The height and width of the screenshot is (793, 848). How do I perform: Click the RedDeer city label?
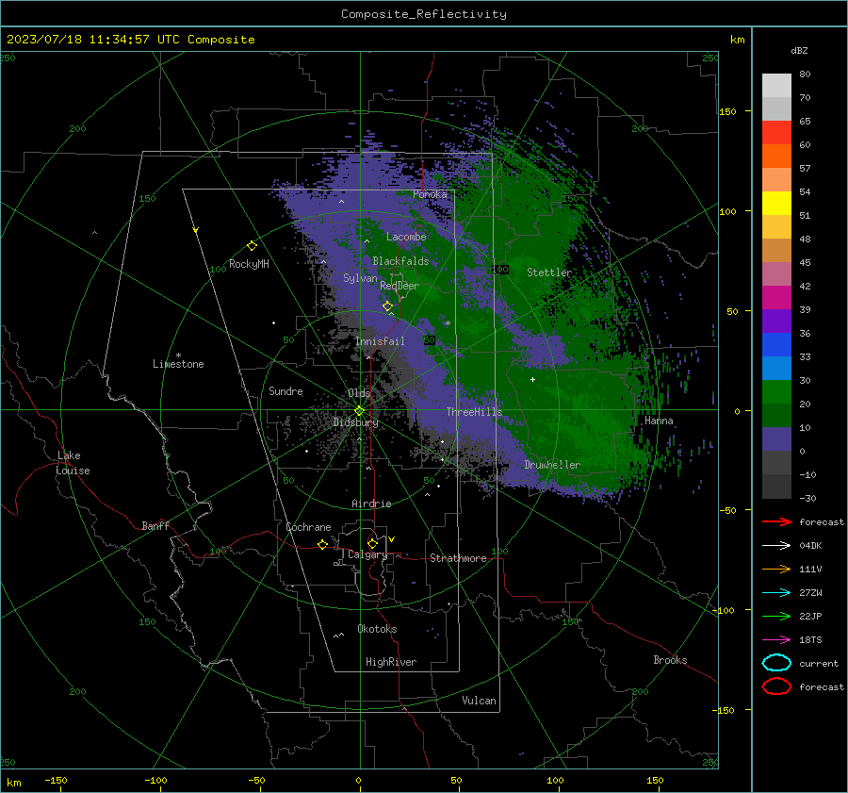(x=400, y=286)
